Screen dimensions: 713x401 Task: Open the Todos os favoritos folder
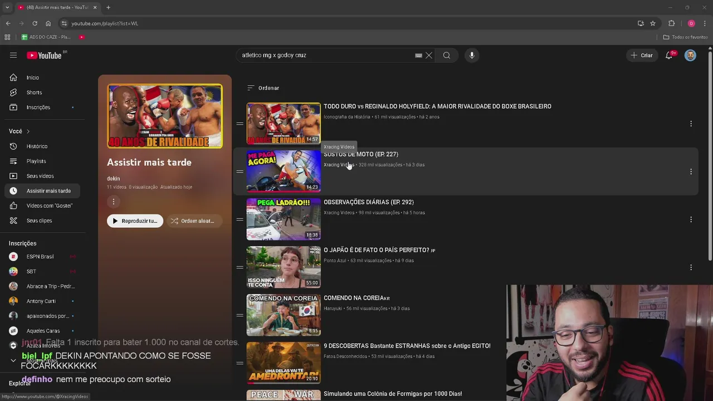(x=685, y=37)
